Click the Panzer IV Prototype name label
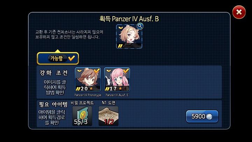Viewport: 252px width, 142px height. coord(88,95)
